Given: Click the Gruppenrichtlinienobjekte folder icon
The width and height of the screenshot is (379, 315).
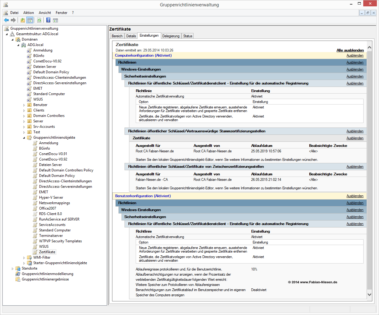Looking at the screenshot, I should click(29, 138).
